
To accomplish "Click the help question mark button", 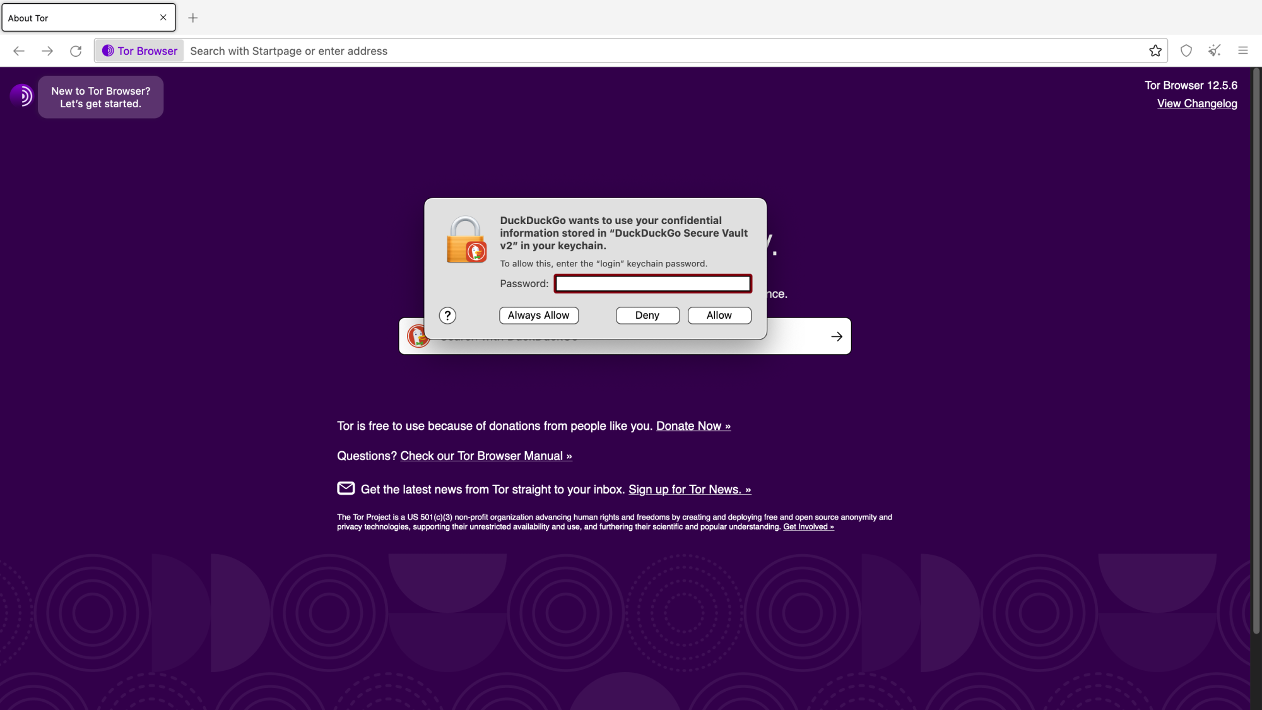I will (447, 316).
